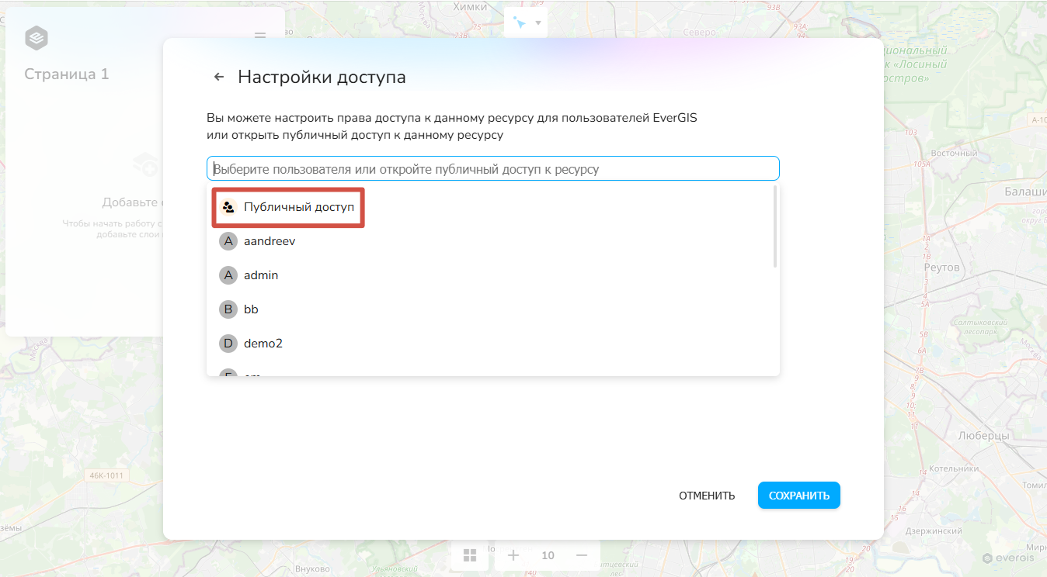Click the bb avatar icon
This screenshot has height=577, width=1047.
coord(228,309)
